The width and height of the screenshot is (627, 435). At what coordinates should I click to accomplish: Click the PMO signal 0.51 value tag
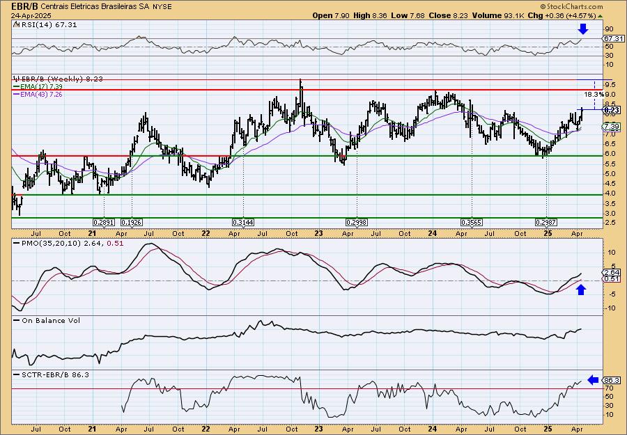612,279
